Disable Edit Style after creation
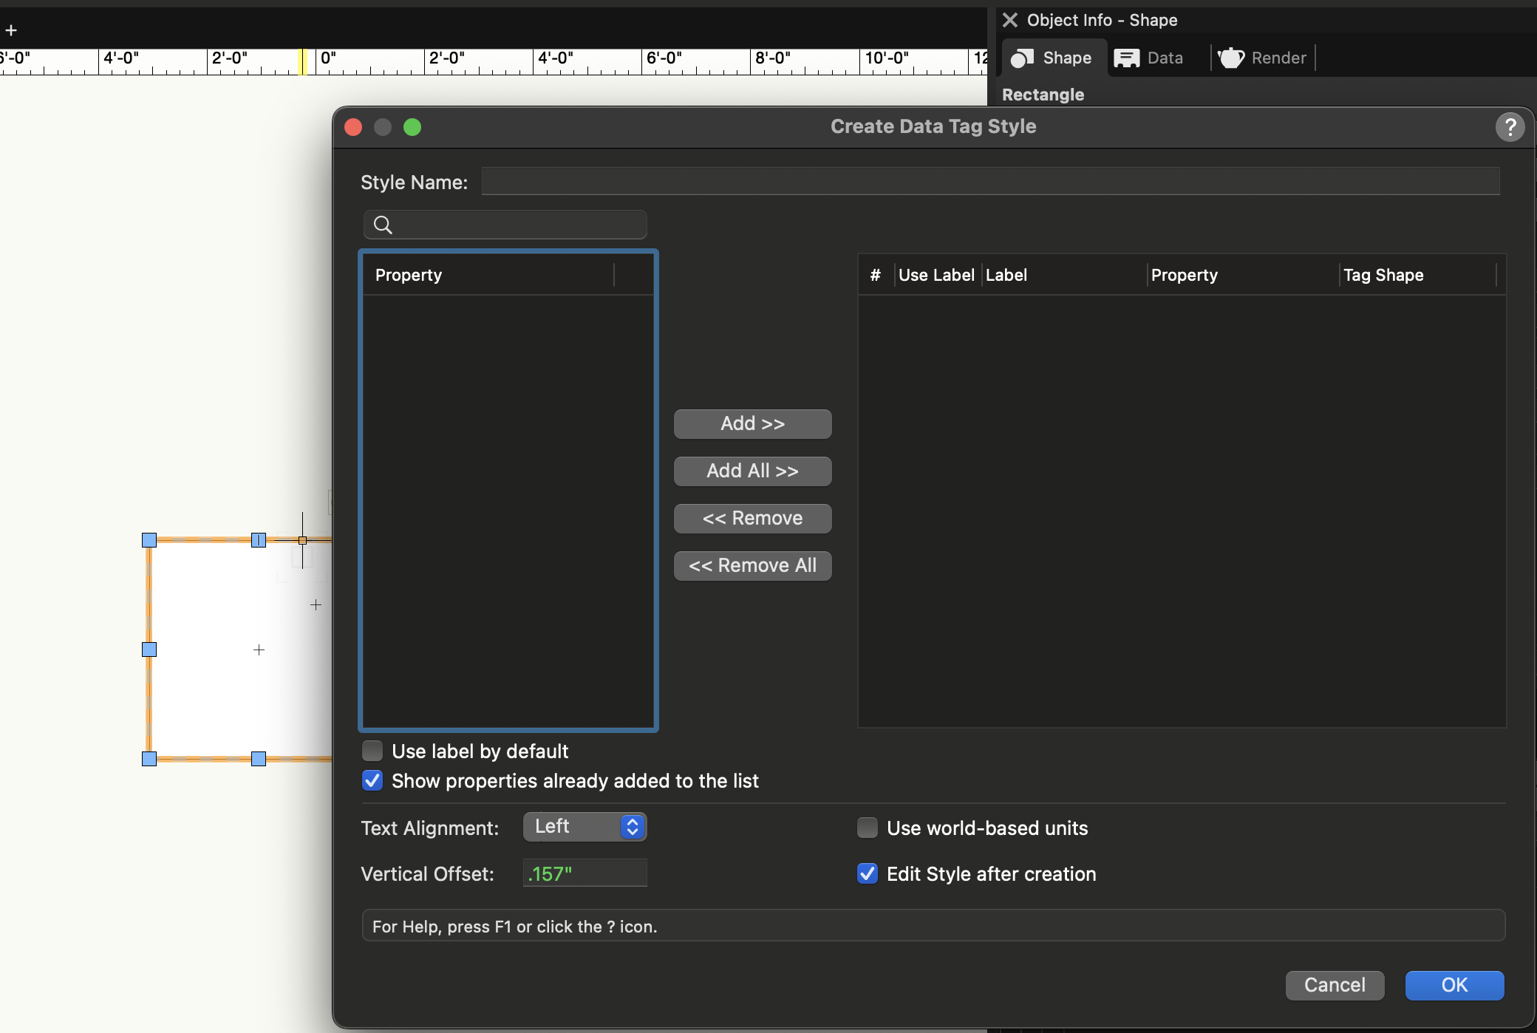Image resolution: width=1537 pixels, height=1033 pixels. [x=868, y=873]
